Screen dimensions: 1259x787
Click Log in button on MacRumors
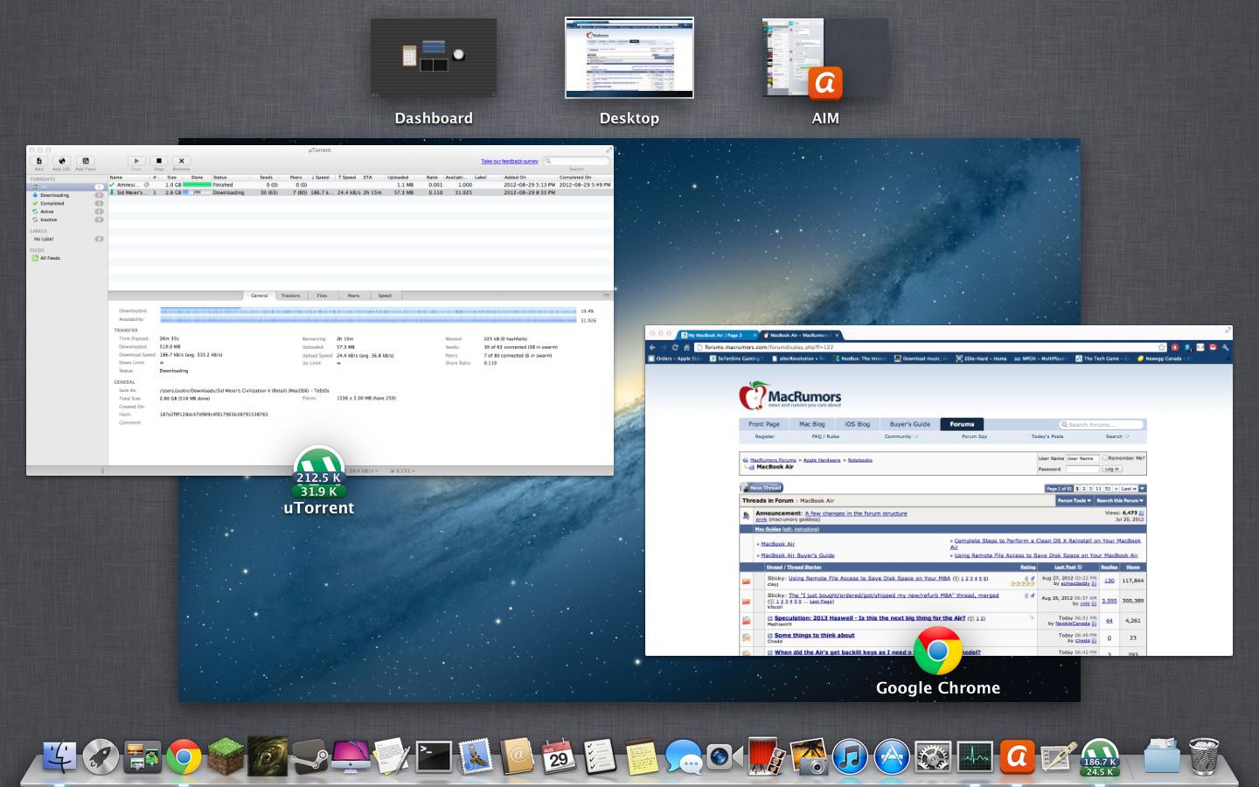click(x=1111, y=469)
